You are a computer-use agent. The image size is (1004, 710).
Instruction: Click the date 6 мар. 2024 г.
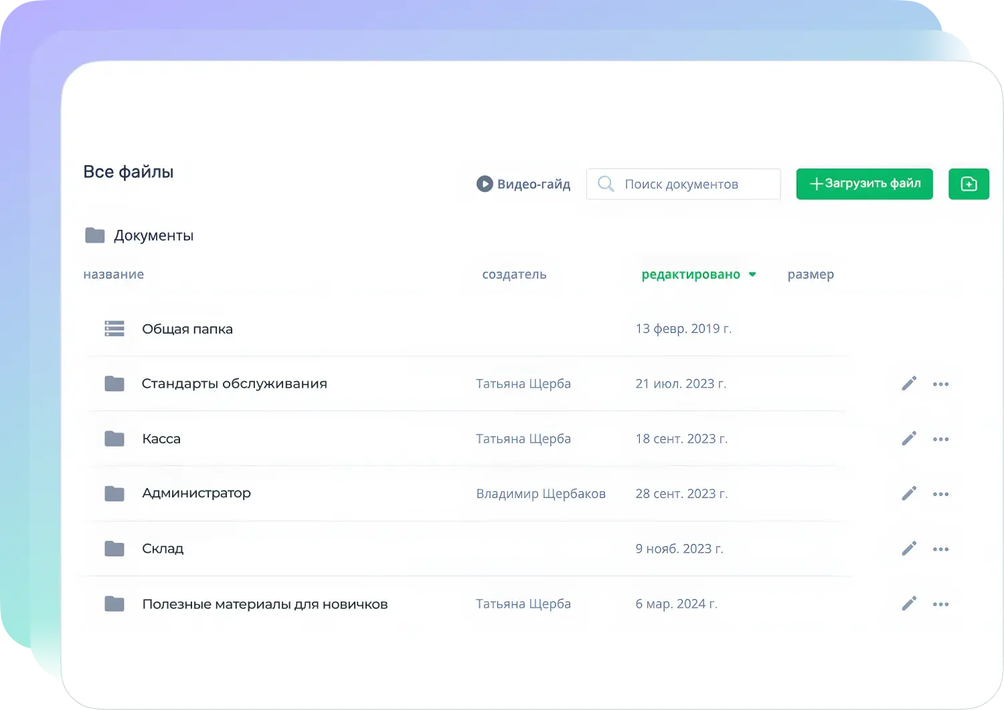(x=676, y=604)
